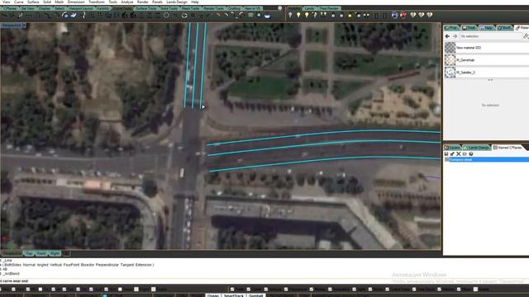The width and height of the screenshot is (529, 297).
Task: Click the gray Hide Objects light bulb icon
Action: (x=290, y=15)
